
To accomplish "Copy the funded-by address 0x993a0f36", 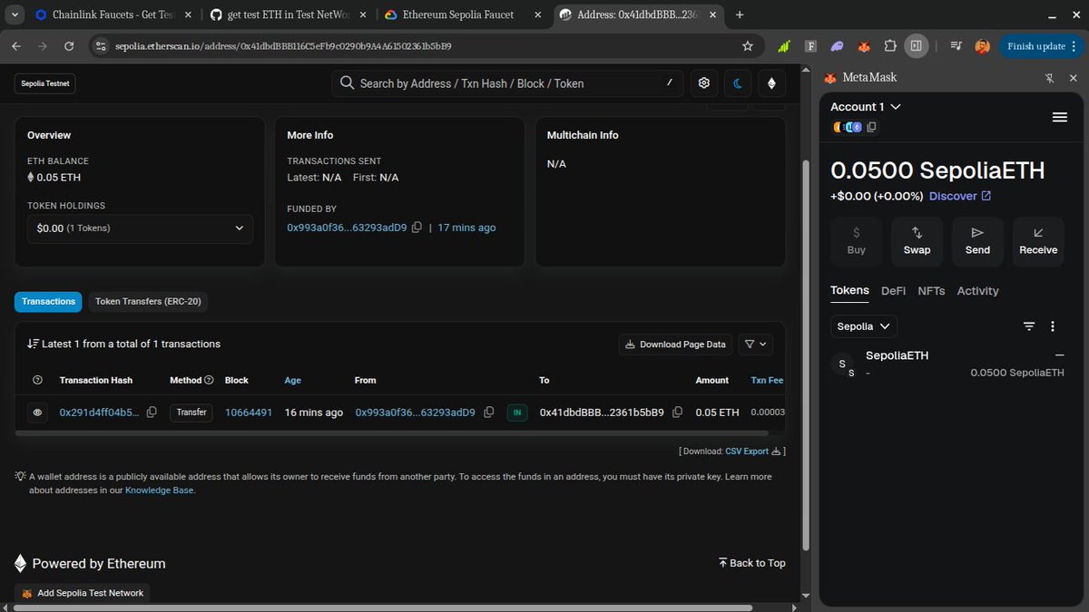I will point(417,228).
